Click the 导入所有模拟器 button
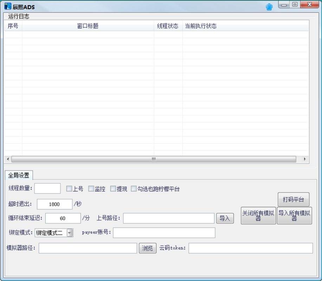Image resolution: width=322 pixels, height=281 pixels. [294, 215]
